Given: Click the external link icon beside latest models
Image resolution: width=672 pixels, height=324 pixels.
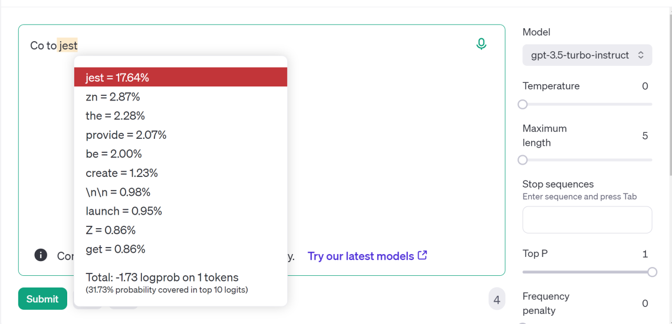Looking at the screenshot, I should pyautogui.click(x=422, y=255).
